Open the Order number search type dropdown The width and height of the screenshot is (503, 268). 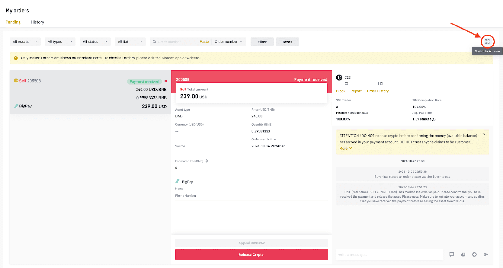(229, 41)
